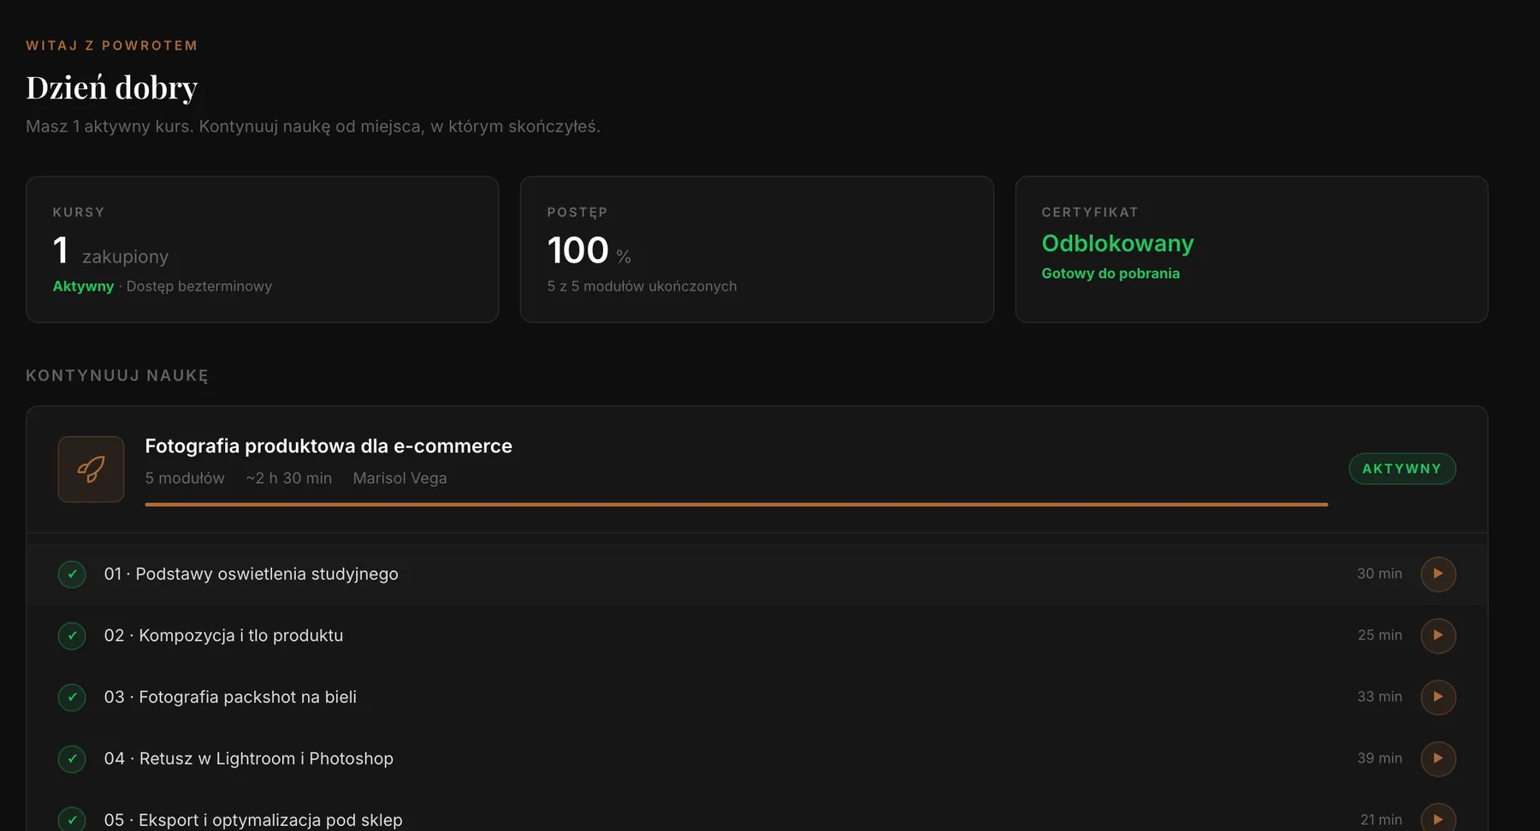The width and height of the screenshot is (1540, 831).
Task: Click the rocket course icon
Action: (91, 469)
